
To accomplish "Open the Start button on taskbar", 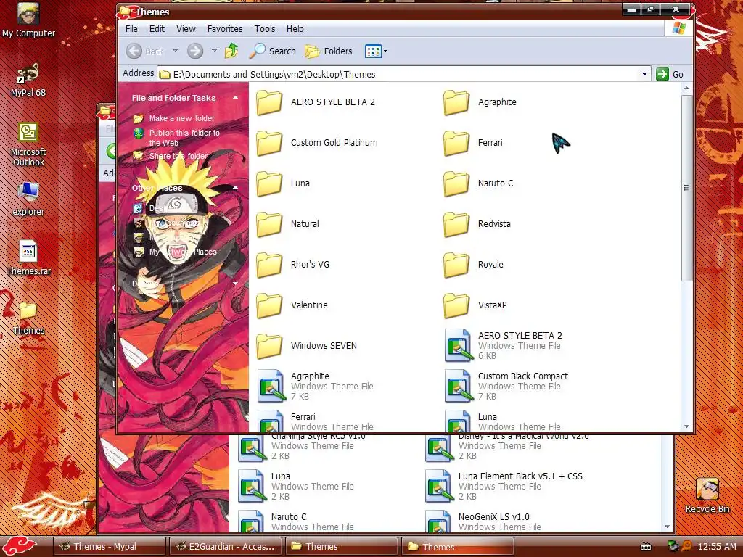I will 20,547.
